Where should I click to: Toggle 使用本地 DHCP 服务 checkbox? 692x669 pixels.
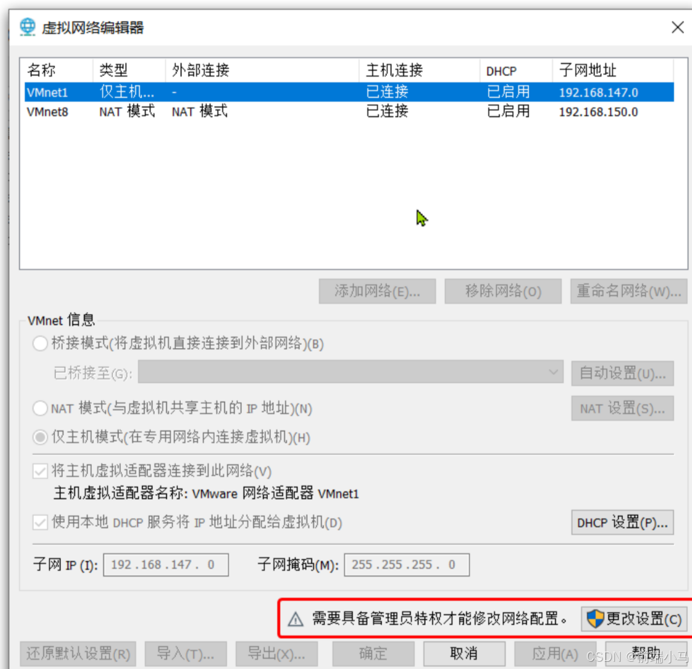pos(40,523)
